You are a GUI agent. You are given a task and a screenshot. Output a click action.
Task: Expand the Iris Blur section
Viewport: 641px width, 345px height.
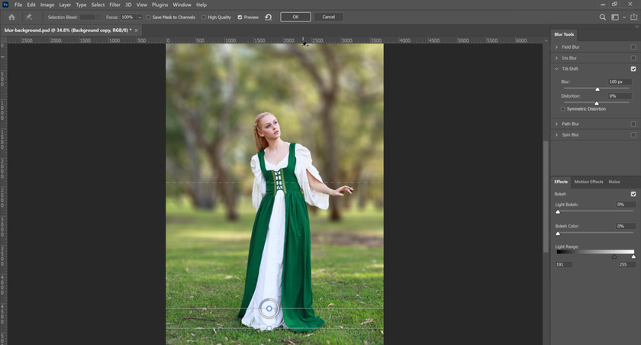[x=556, y=58]
